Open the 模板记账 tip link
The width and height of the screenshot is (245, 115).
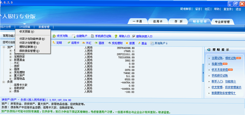point(231,58)
